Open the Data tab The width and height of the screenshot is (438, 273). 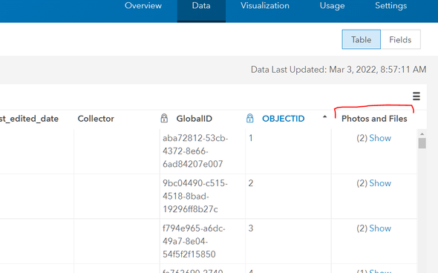[201, 6]
